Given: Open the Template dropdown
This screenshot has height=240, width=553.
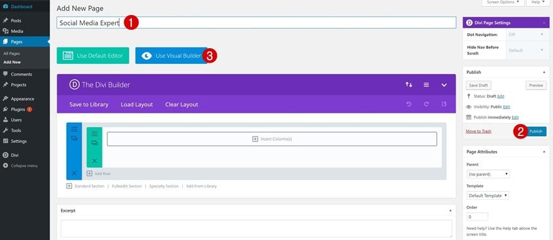Looking at the screenshot, I should pos(488,196).
